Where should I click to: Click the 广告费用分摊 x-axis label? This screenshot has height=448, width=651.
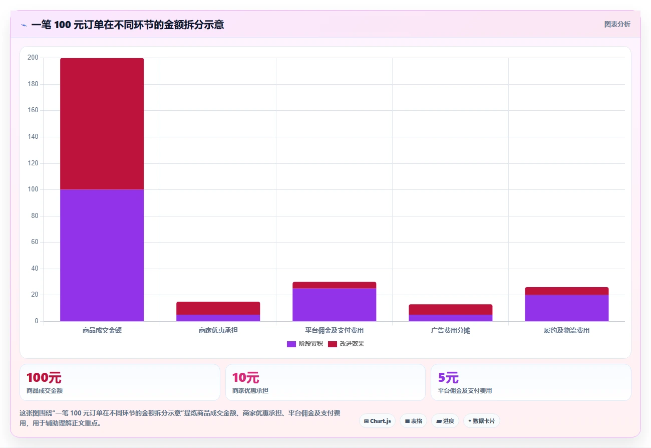pos(451,331)
